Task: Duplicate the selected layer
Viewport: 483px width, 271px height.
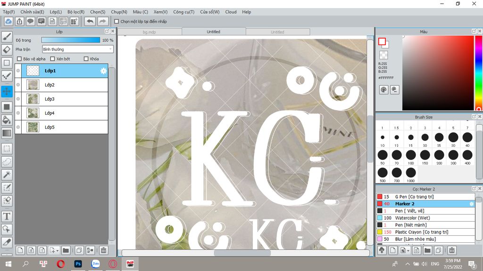Action: click(x=79, y=250)
